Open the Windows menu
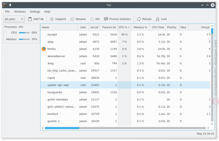The height and width of the screenshot is (141, 219). tap(20, 12)
